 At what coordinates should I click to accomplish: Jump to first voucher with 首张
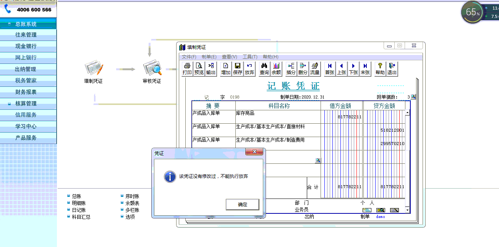point(330,69)
